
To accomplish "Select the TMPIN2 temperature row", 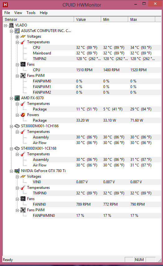I will pyautogui.click(x=97, y=59).
